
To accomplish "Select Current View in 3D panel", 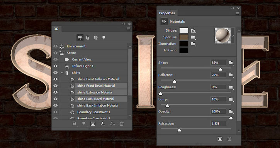I will pyautogui.click(x=93, y=59).
